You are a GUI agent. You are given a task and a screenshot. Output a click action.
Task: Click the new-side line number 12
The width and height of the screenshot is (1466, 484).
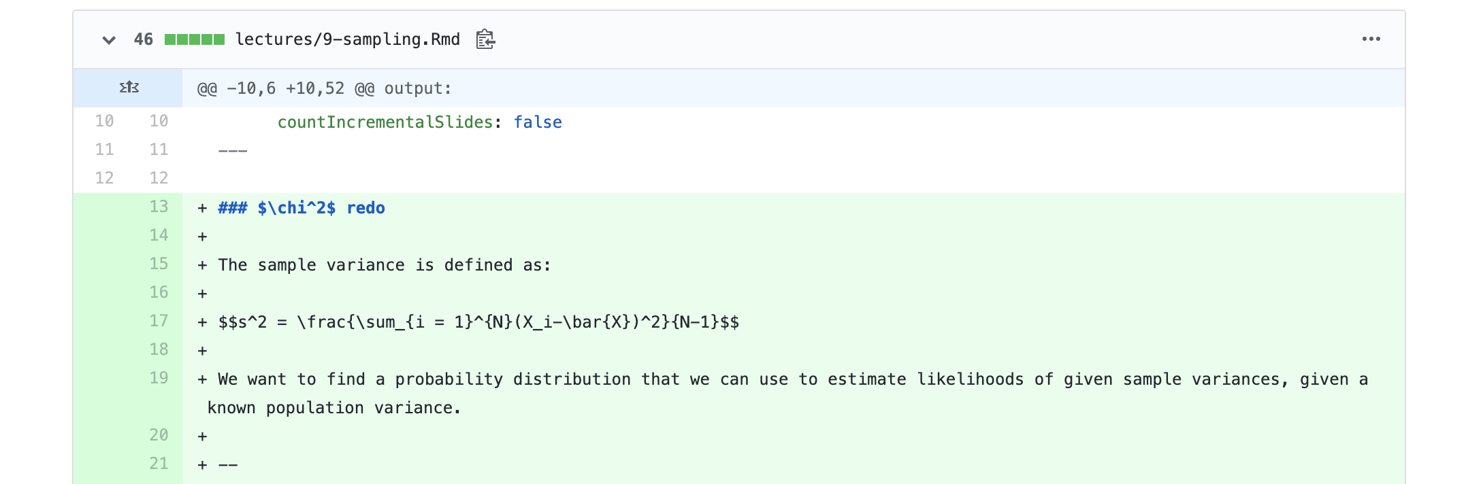pos(159,178)
